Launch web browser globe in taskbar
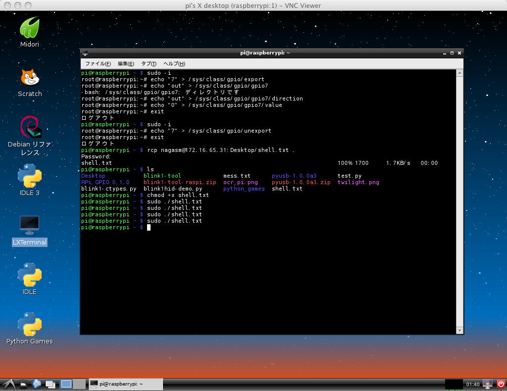 click(x=37, y=384)
